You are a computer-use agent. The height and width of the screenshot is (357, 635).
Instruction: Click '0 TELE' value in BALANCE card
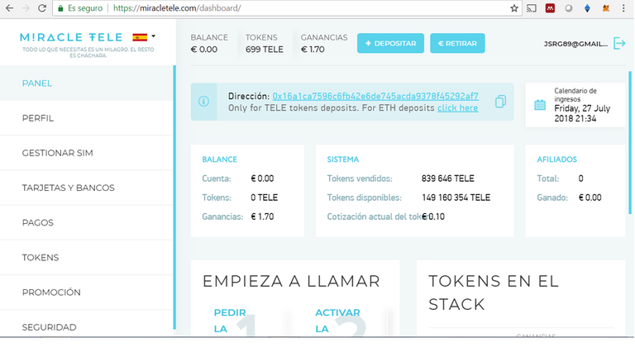pos(264,198)
